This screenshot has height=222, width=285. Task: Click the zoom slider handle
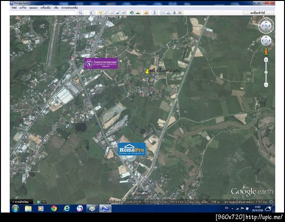coord(266,72)
